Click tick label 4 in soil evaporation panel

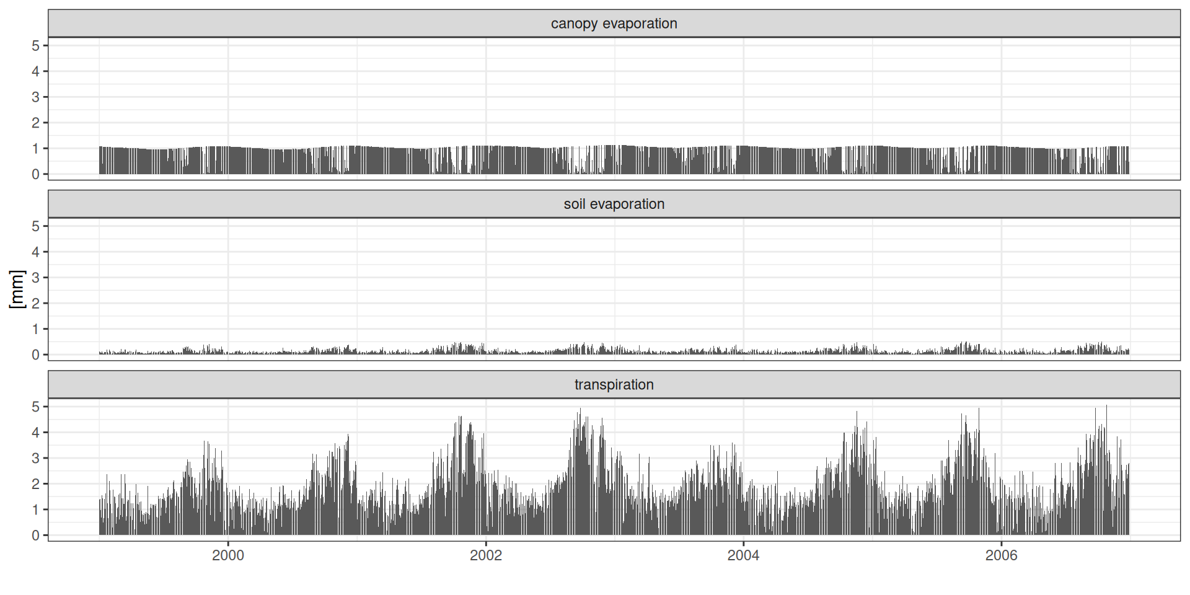pyautogui.click(x=36, y=252)
